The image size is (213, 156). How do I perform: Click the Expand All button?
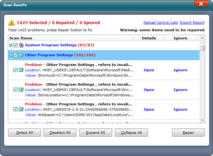(96, 133)
